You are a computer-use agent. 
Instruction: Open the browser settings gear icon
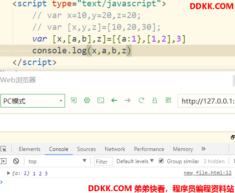(87, 100)
